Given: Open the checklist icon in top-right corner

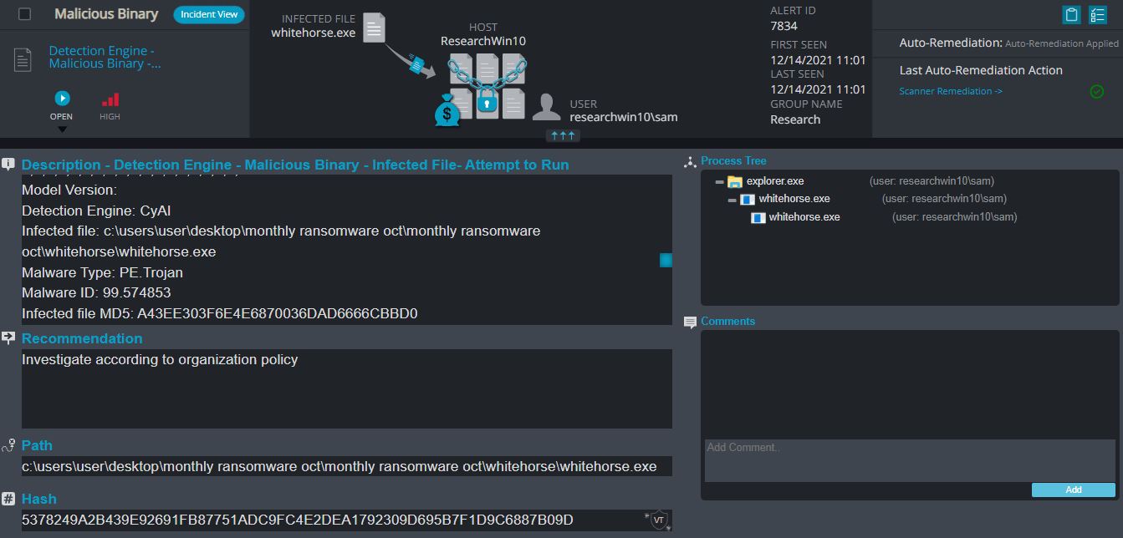Looking at the screenshot, I should pos(1098,14).
